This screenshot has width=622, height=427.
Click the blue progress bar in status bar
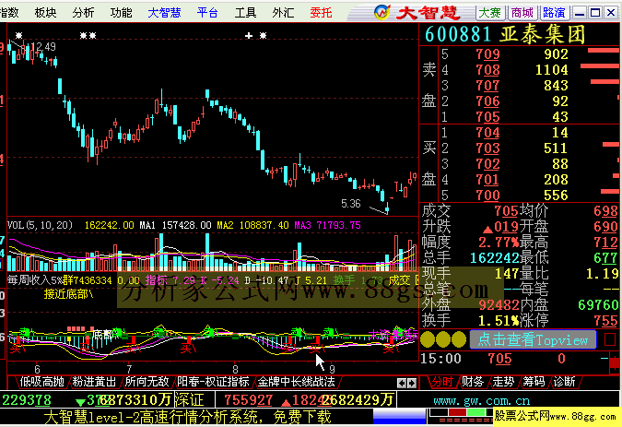click(399, 417)
